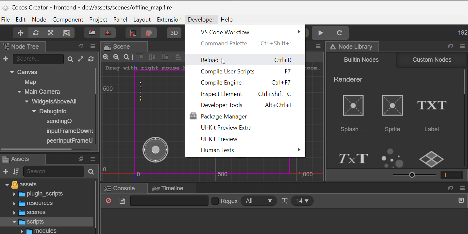Click the Assets search magnifier icon
The width and height of the screenshot is (468, 234).
click(91, 171)
